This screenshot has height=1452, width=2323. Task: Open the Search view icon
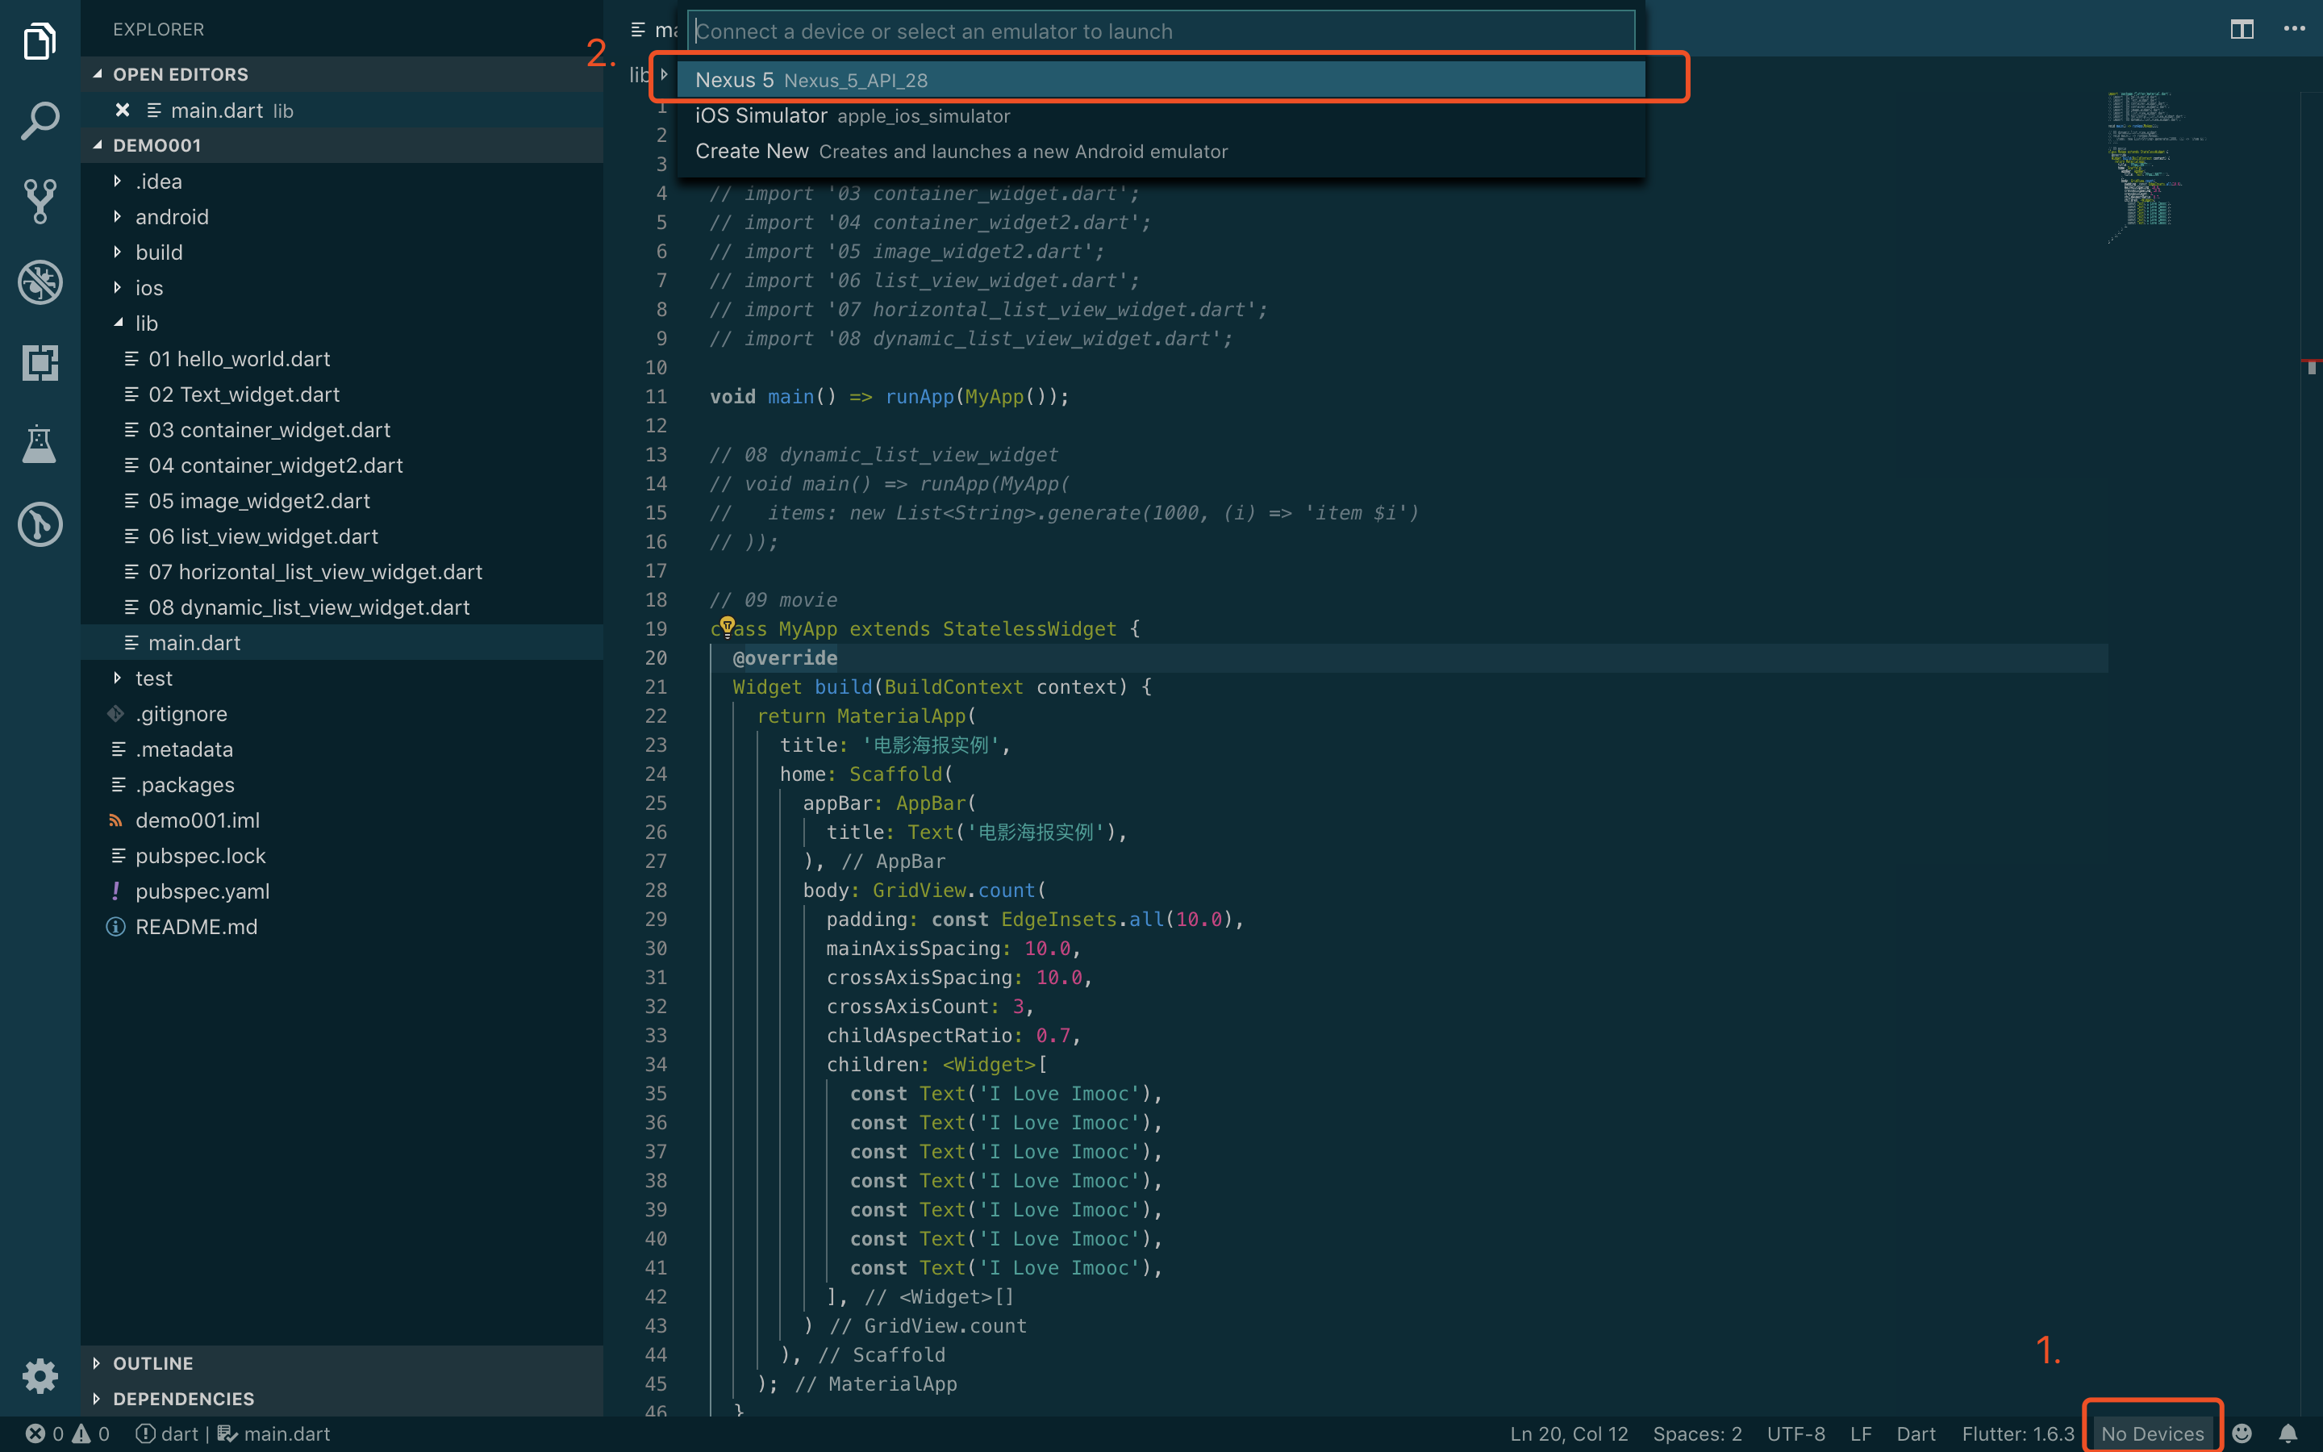click(x=40, y=121)
